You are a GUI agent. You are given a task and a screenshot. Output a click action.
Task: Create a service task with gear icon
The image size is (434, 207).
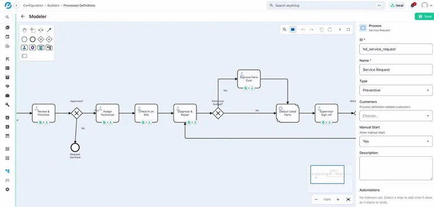[33, 47]
